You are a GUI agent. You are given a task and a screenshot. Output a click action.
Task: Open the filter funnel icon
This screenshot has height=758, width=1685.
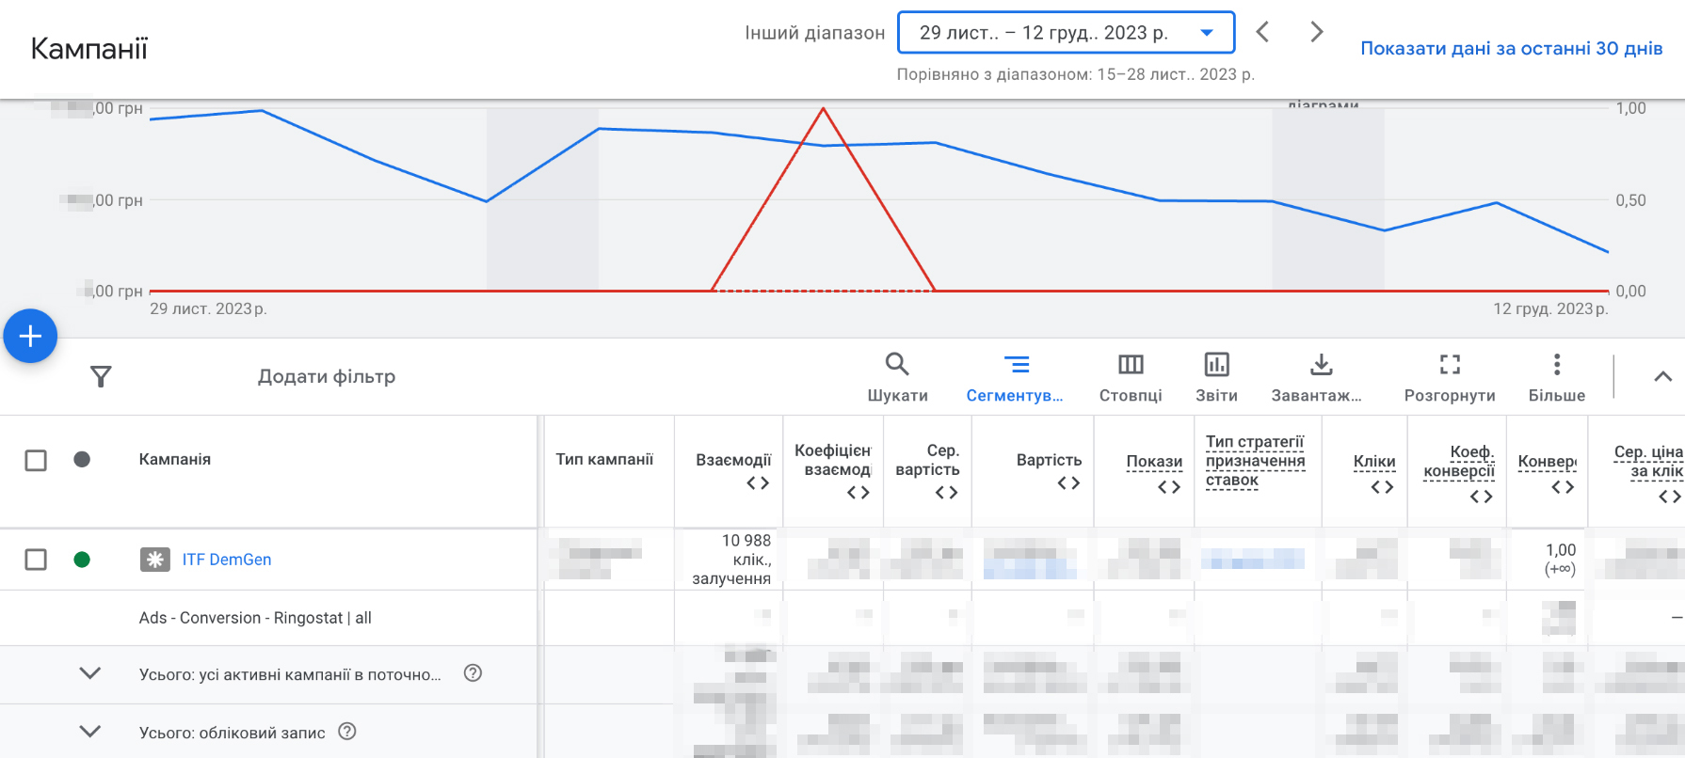[x=101, y=376]
